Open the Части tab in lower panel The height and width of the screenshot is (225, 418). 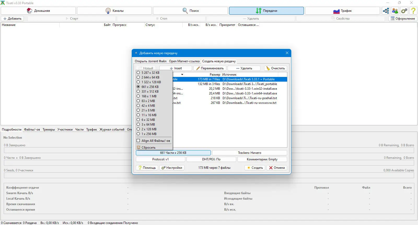[x=79, y=130]
